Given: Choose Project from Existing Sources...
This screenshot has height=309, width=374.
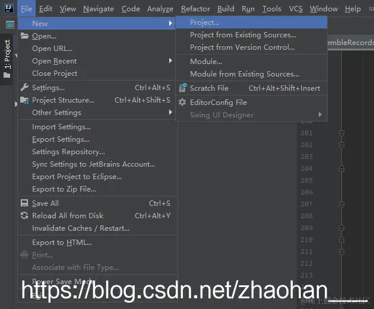Looking at the screenshot, I should click(x=251, y=35).
